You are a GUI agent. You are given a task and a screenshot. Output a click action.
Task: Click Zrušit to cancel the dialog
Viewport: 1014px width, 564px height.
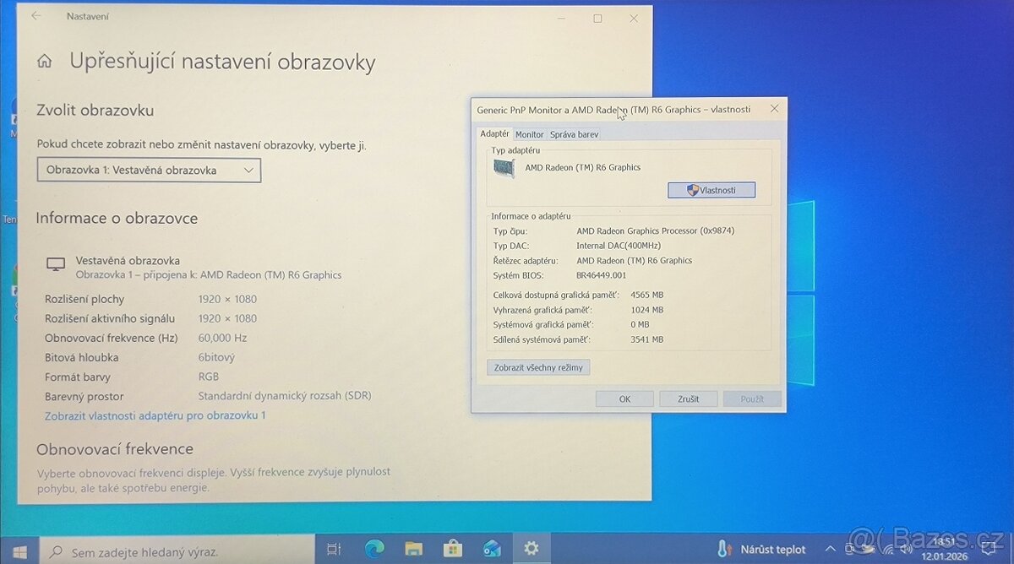(688, 399)
